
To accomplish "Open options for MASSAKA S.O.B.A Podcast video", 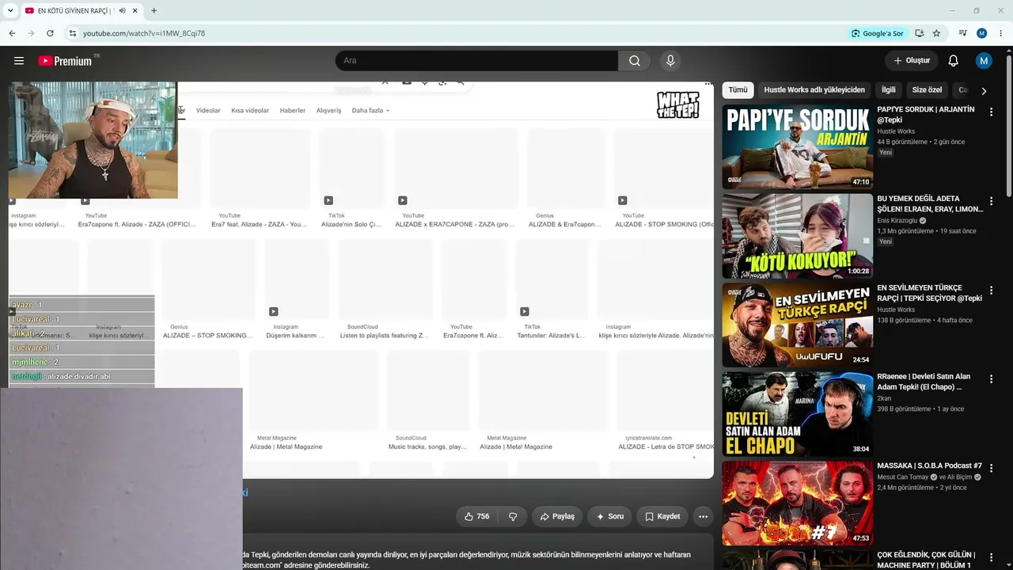I will tap(991, 469).
